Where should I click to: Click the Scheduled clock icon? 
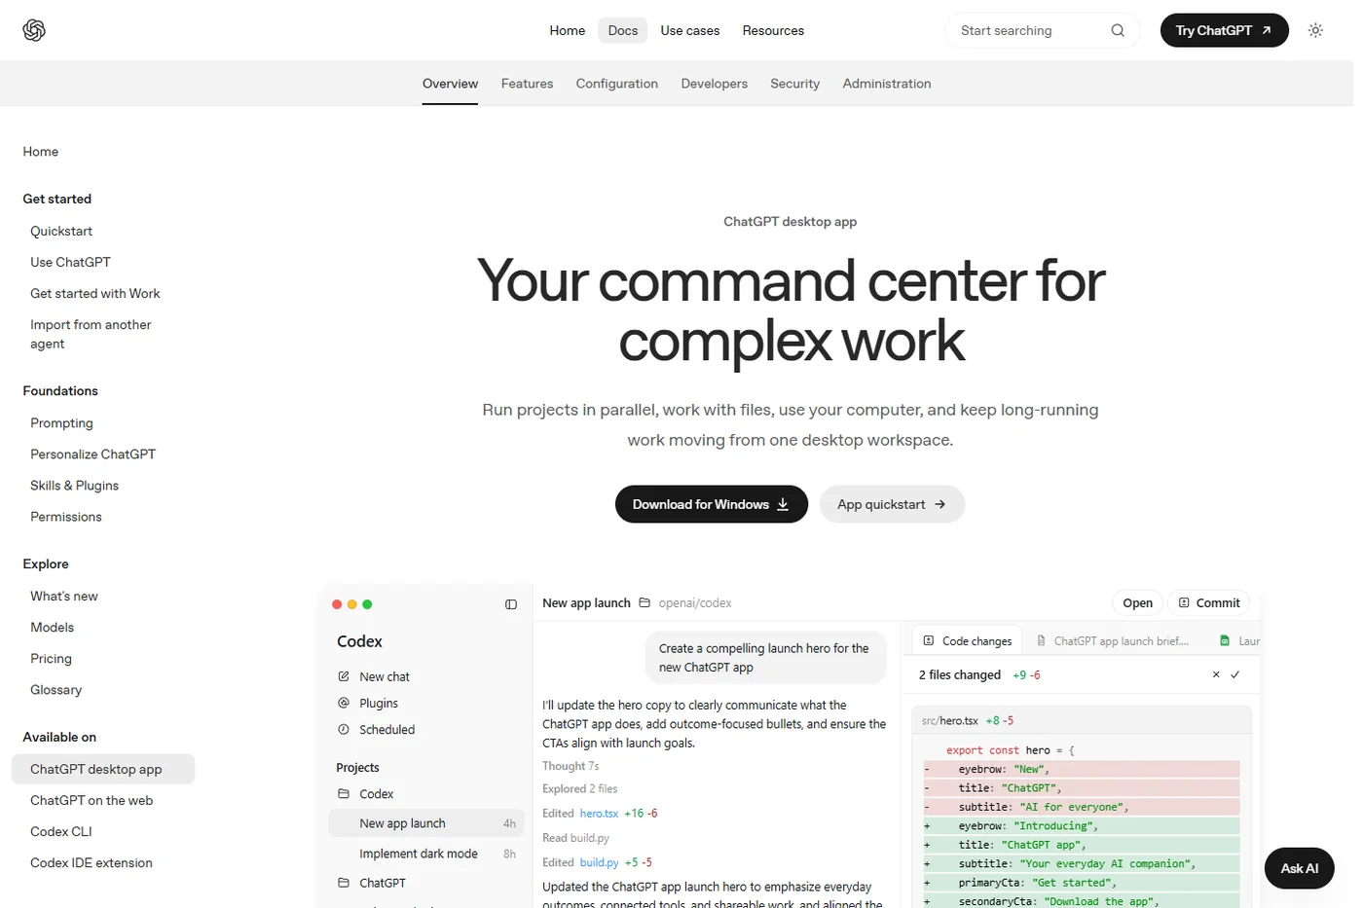[x=344, y=729]
